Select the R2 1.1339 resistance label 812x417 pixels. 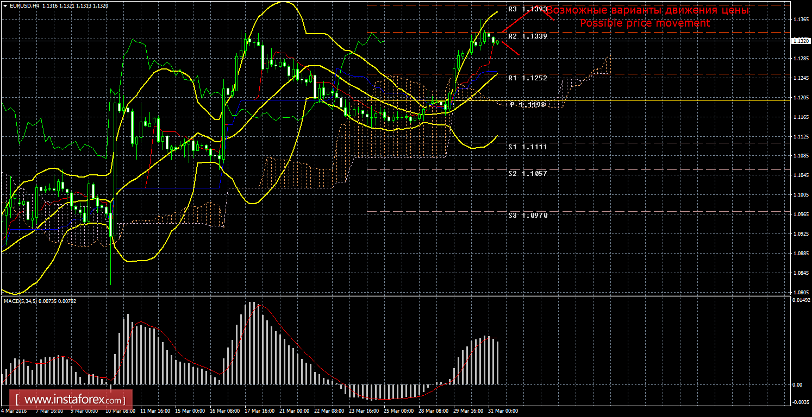point(527,36)
